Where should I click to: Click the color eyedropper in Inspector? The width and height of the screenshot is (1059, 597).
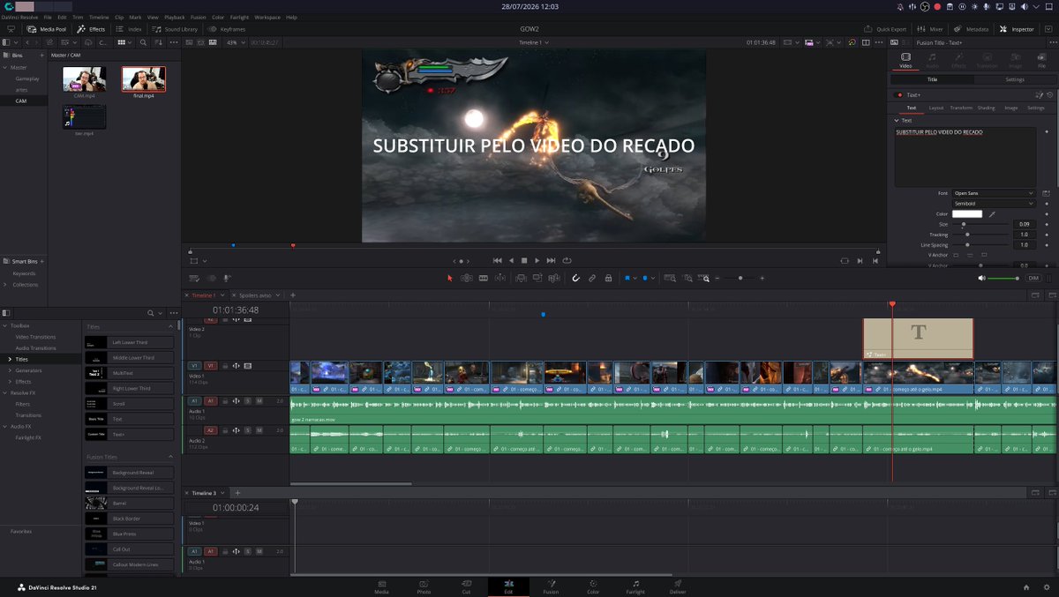pos(991,213)
